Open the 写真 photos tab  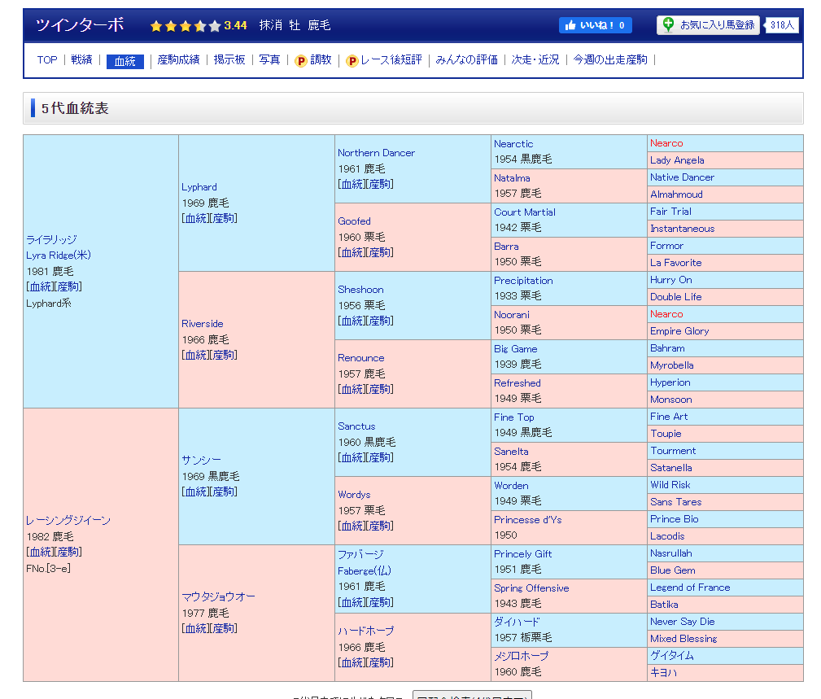click(269, 60)
